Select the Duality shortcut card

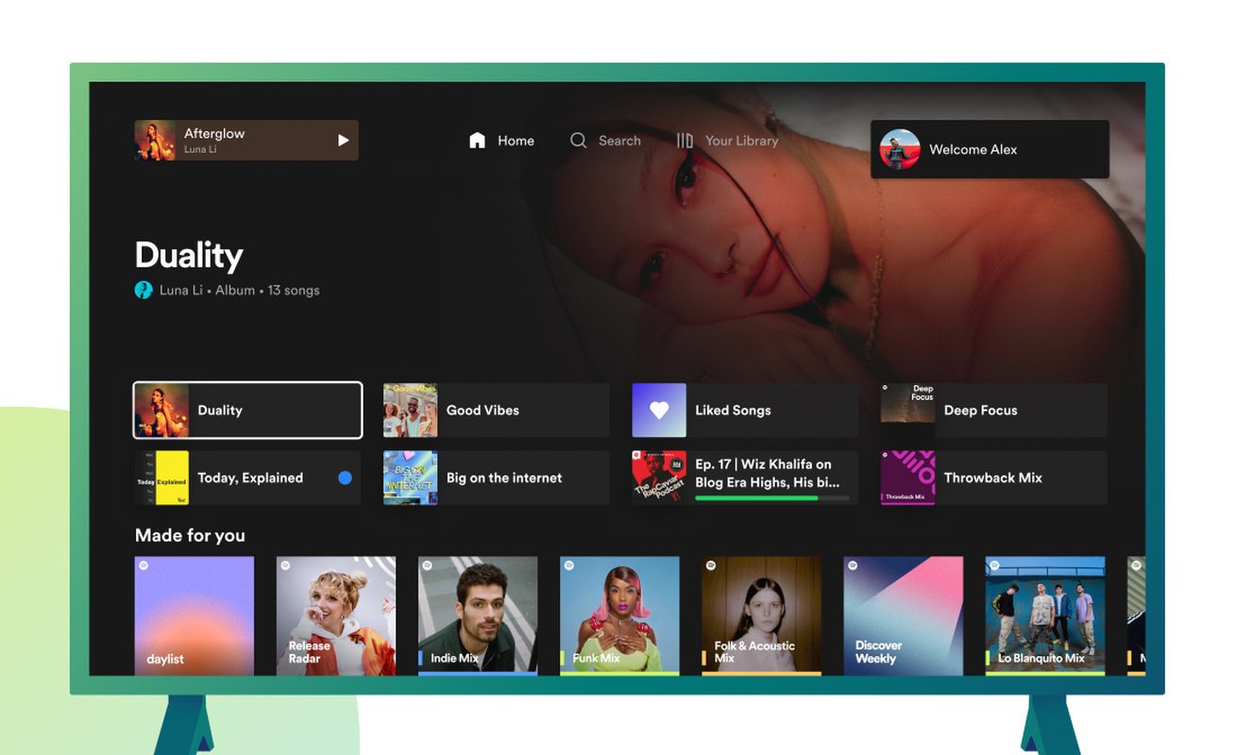click(247, 411)
